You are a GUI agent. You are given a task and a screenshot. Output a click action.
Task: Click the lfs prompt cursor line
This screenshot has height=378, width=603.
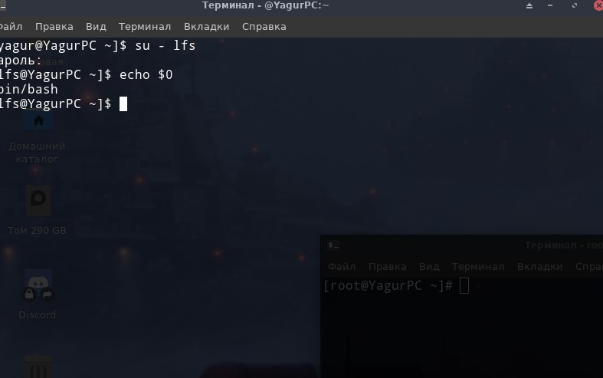point(64,104)
